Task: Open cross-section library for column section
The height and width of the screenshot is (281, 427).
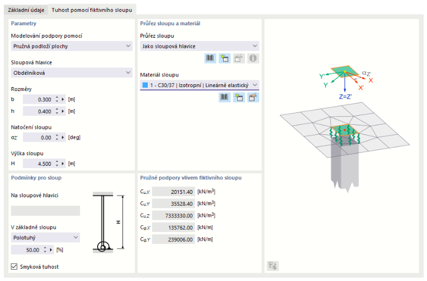Action: point(210,58)
